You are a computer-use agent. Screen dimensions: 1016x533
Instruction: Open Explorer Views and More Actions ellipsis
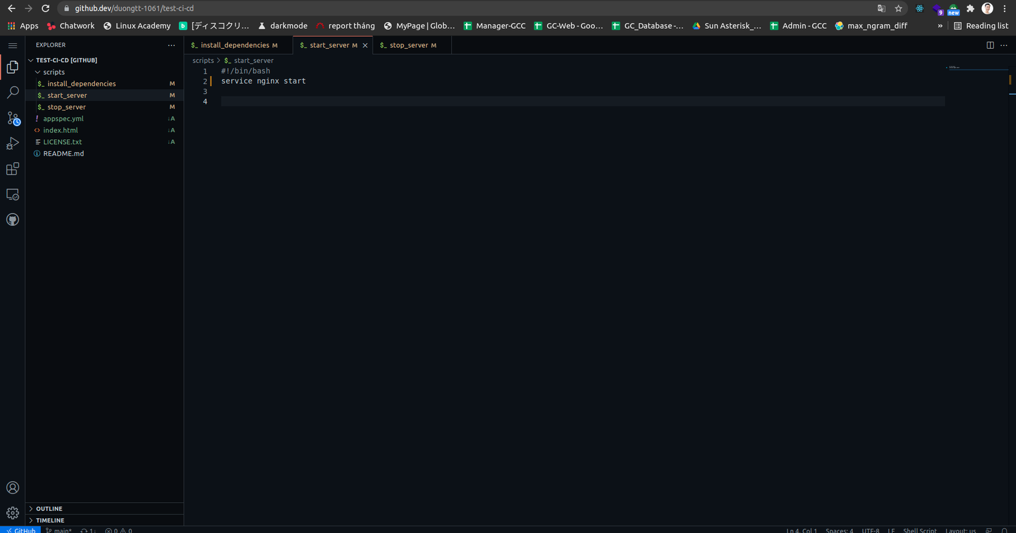(171, 45)
